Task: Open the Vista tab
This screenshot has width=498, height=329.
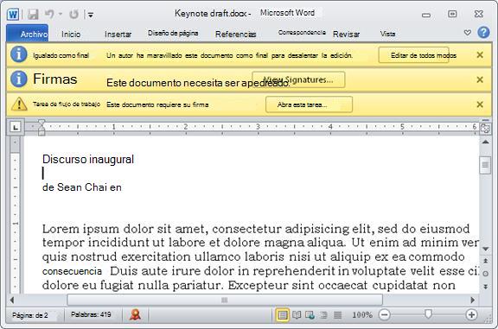Action: pyautogui.click(x=387, y=34)
